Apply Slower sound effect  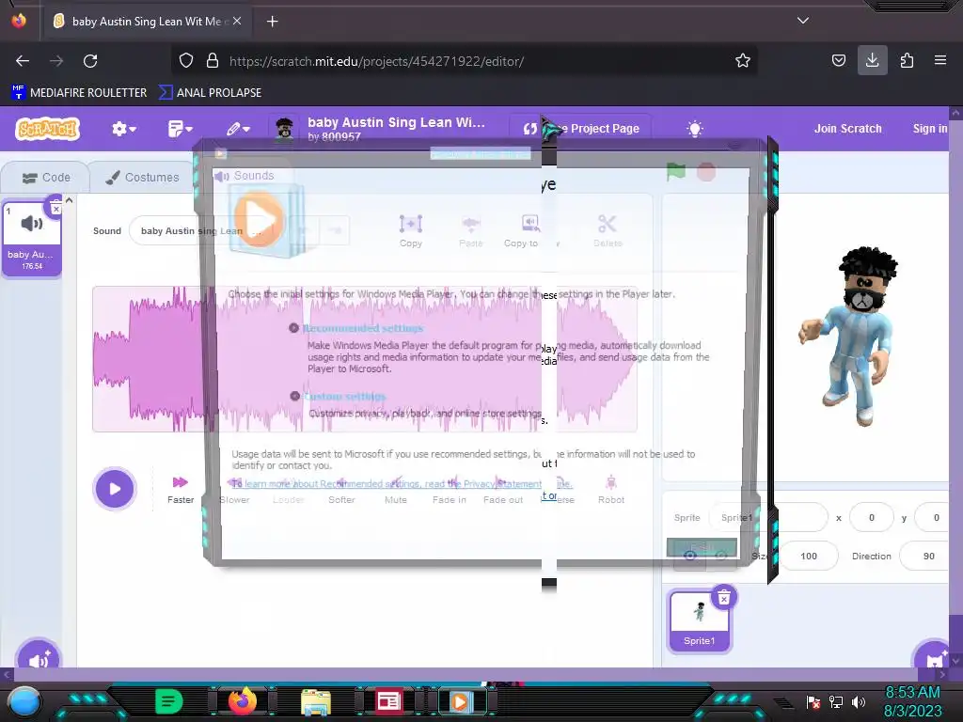pyautogui.click(x=234, y=489)
